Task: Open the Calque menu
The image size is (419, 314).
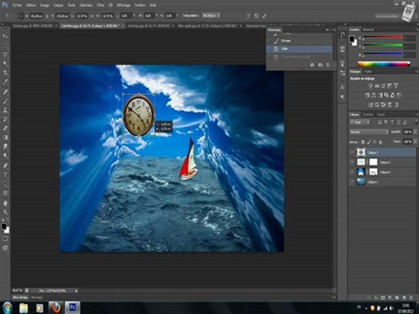Action: click(x=58, y=5)
